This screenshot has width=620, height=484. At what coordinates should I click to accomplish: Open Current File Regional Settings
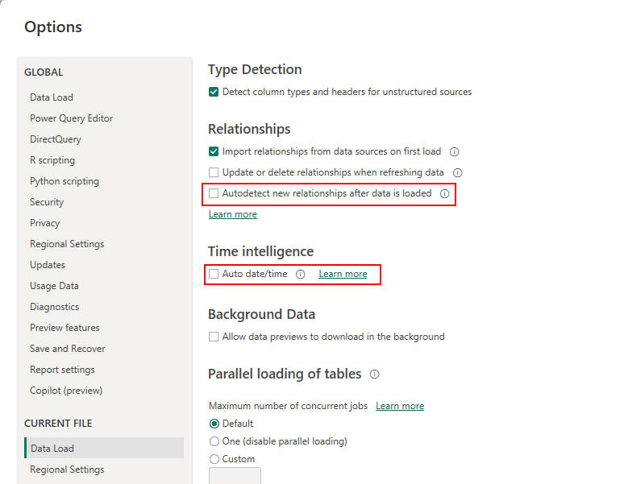[67, 470]
